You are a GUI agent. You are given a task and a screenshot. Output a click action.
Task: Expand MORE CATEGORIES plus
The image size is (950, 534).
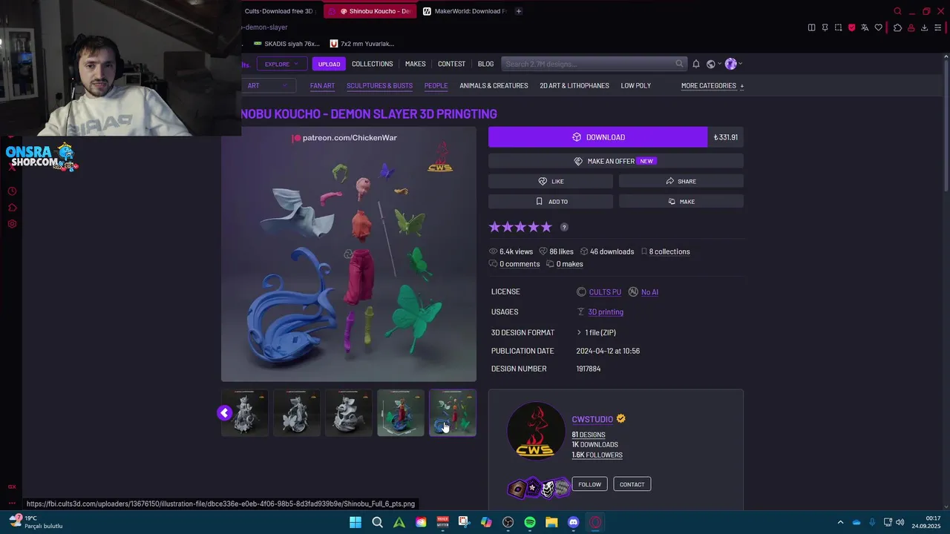[x=712, y=85]
